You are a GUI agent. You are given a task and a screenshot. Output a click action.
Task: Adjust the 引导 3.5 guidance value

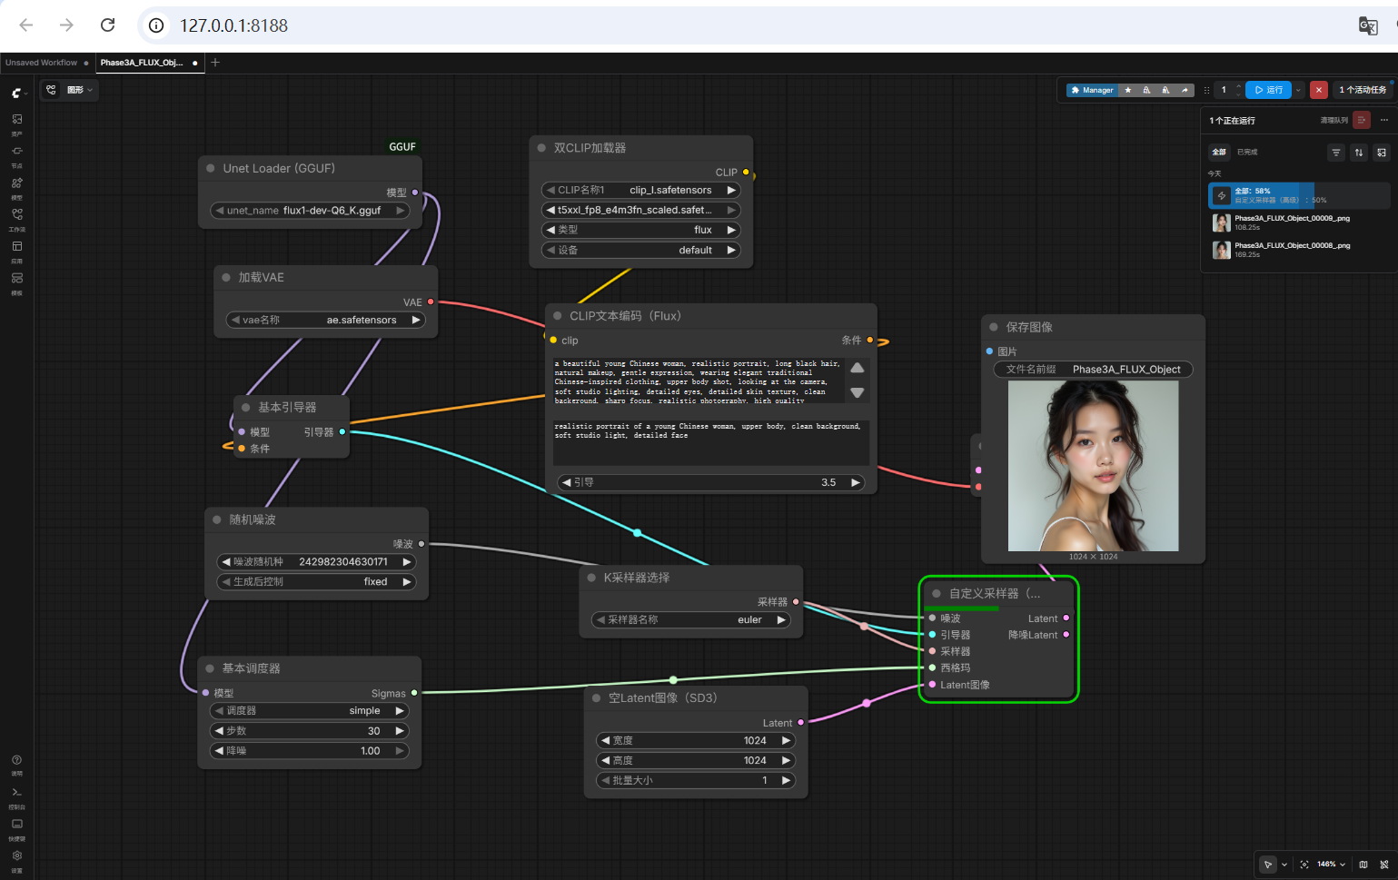tap(710, 482)
